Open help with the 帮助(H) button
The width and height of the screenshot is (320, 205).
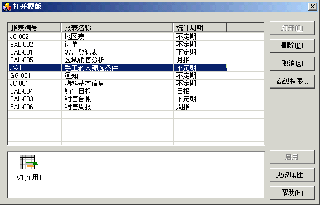click(x=292, y=192)
